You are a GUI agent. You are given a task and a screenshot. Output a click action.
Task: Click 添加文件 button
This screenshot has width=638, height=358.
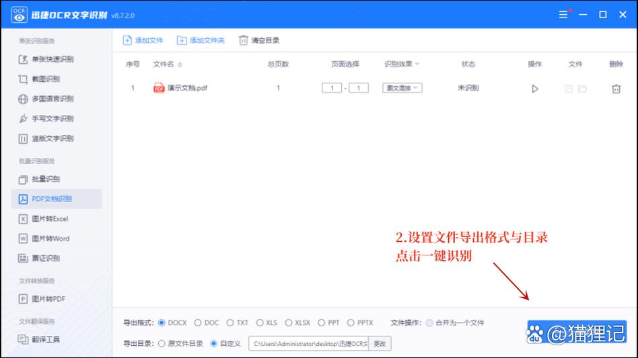(143, 40)
